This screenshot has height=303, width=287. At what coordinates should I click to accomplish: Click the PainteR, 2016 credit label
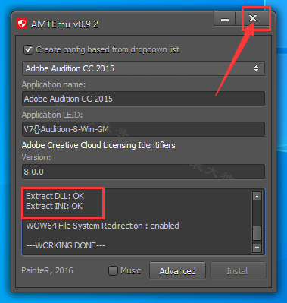pyautogui.click(x=47, y=270)
